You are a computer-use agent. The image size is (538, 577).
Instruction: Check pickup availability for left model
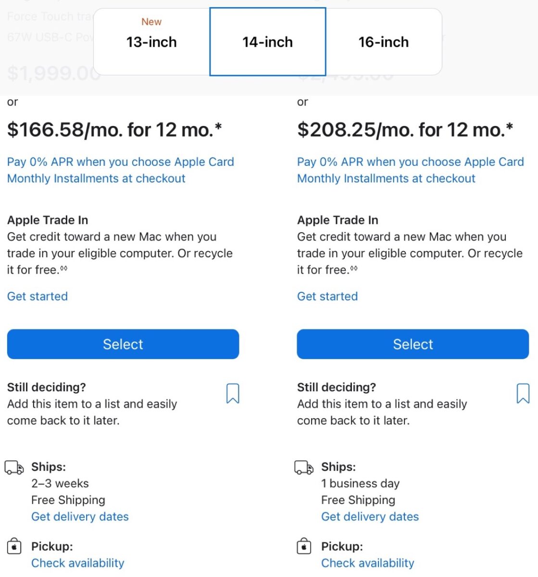coord(78,563)
